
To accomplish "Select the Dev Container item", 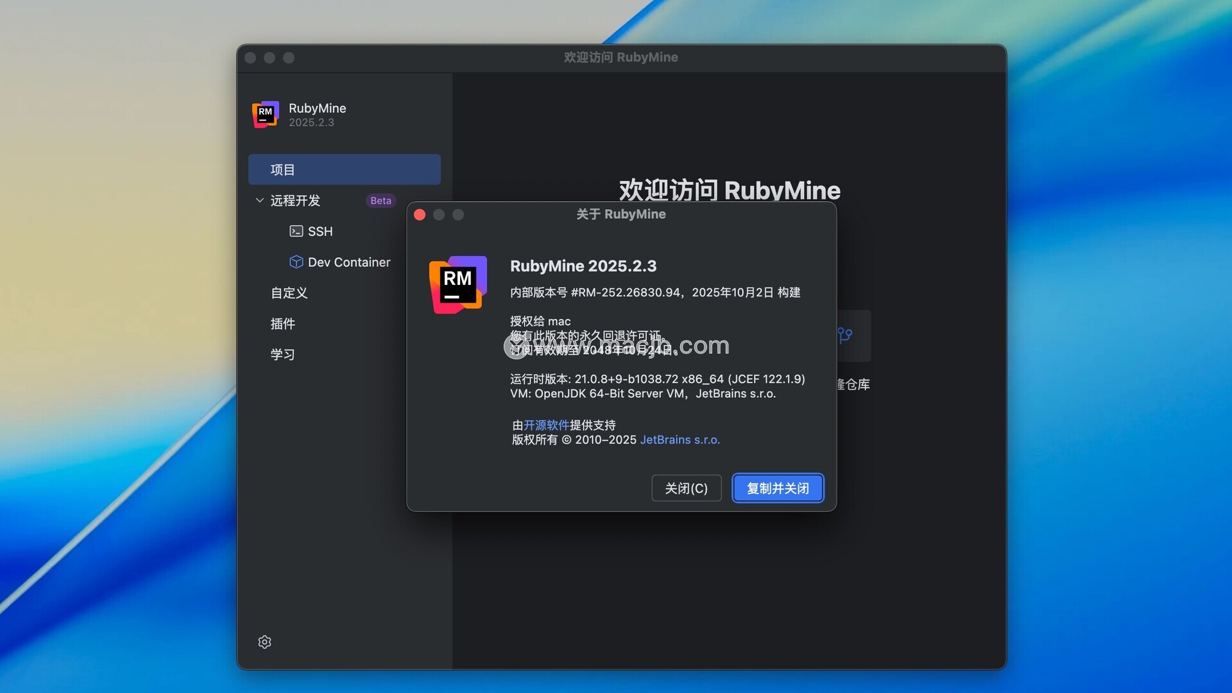I will tap(348, 262).
